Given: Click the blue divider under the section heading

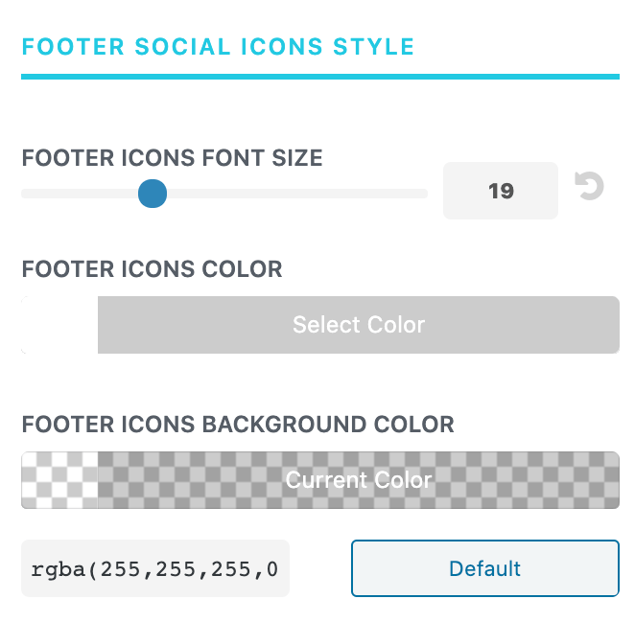Looking at the screenshot, I should [320, 77].
